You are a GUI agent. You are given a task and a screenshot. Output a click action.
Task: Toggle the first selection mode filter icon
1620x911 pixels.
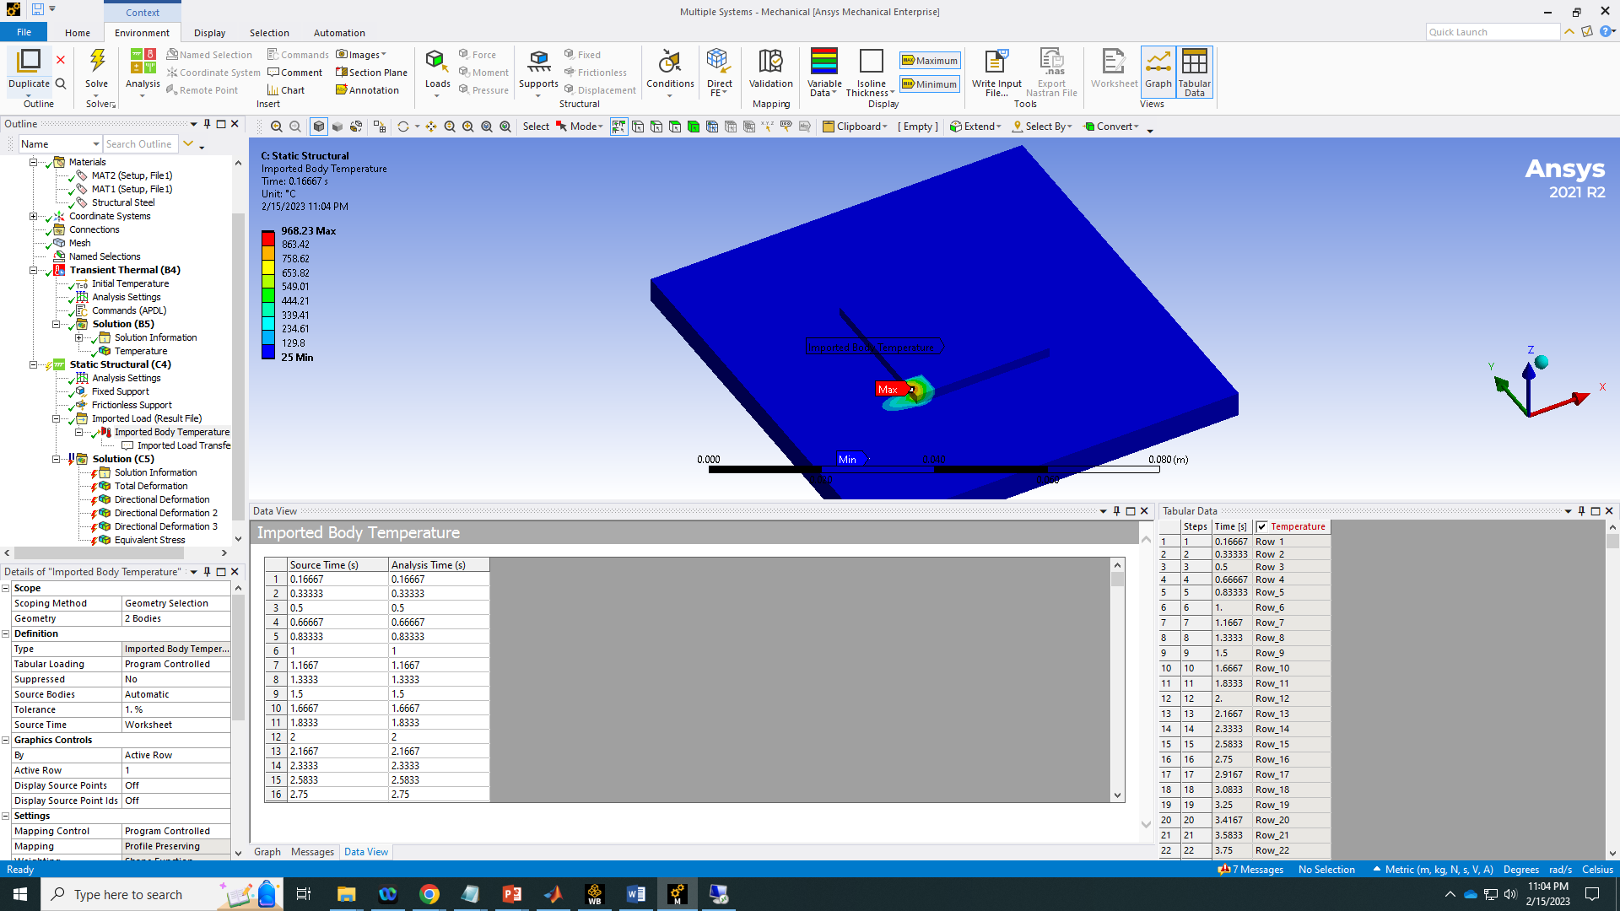pos(619,127)
